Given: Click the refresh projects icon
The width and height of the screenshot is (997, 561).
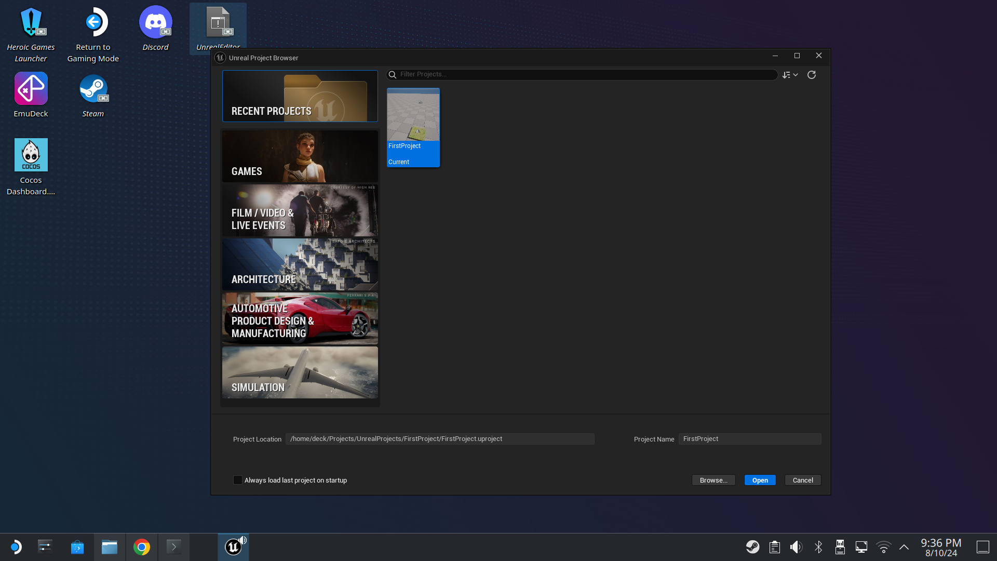Looking at the screenshot, I should [x=811, y=75].
